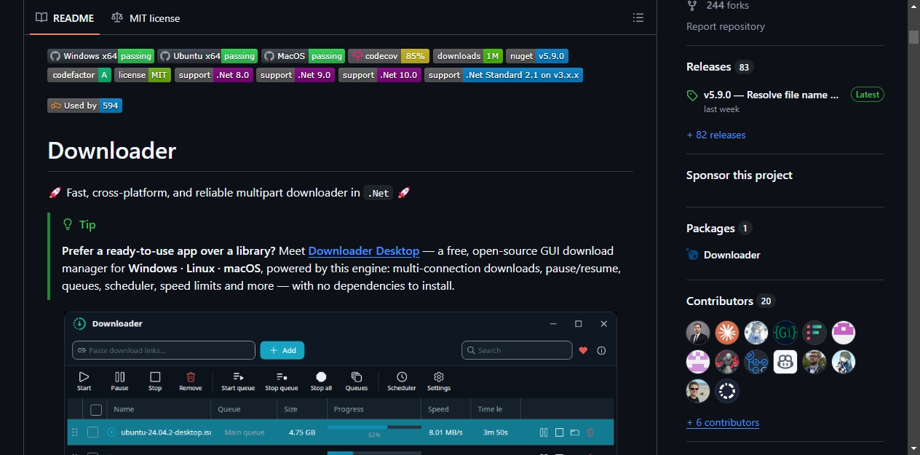920x455 pixels.
Task: Click the .Net Standard 2.1 support badge
Action: pyautogui.click(x=504, y=75)
